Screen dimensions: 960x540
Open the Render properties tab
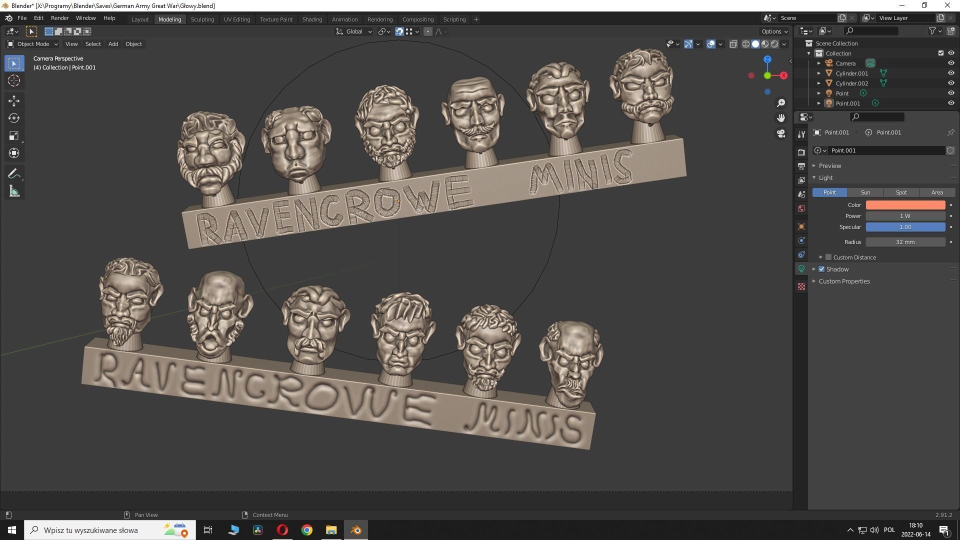coord(801,152)
